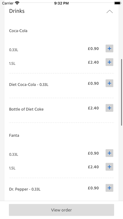The width and height of the screenshot is (123, 219).
Task: Tap the Wi-Fi status icon
Action: pyautogui.click(x=17, y=3)
